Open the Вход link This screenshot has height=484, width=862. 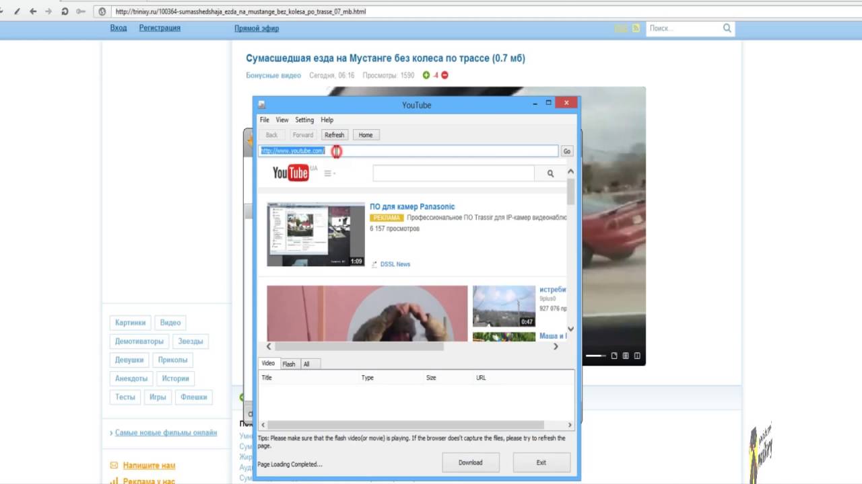click(119, 28)
